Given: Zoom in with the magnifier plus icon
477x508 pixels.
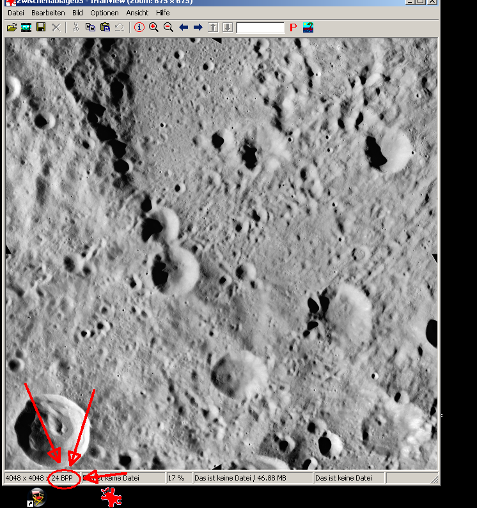Looking at the screenshot, I should tap(153, 27).
